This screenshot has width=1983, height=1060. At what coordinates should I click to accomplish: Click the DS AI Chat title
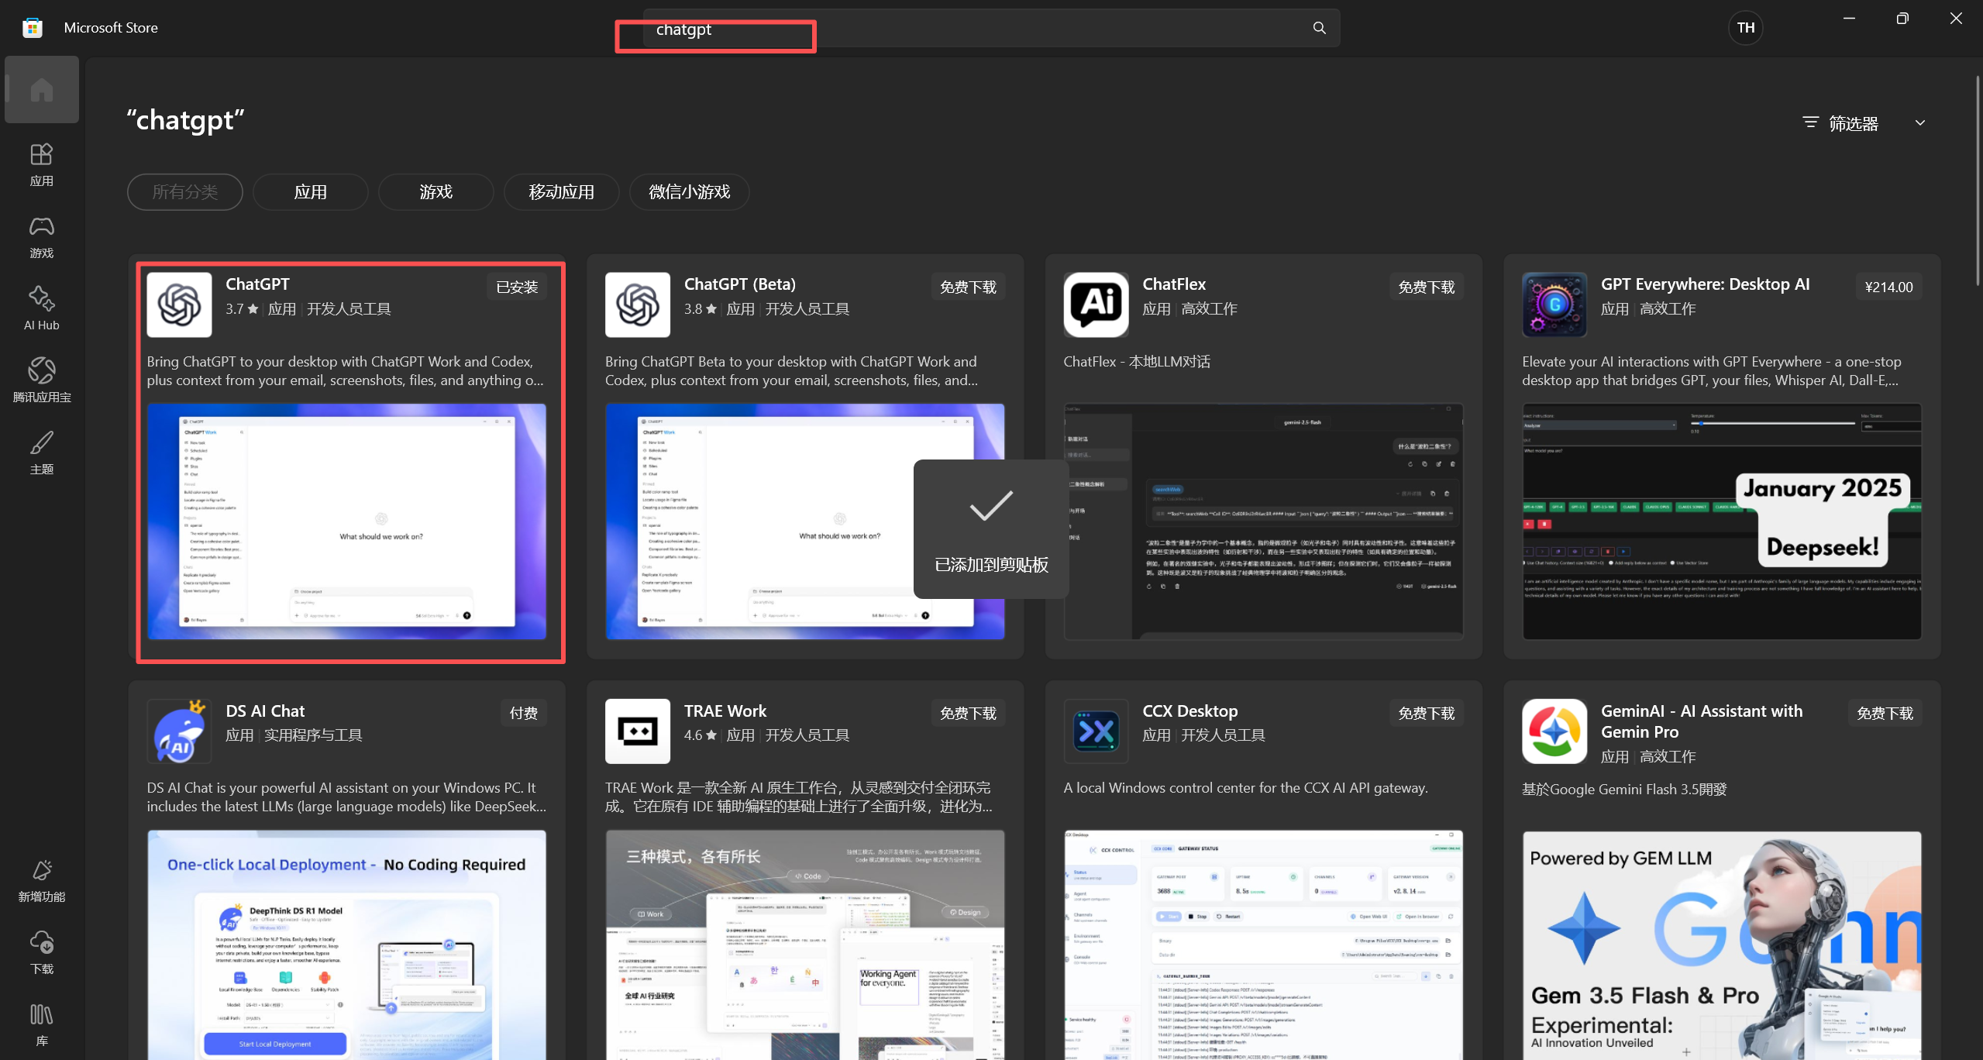tap(265, 711)
